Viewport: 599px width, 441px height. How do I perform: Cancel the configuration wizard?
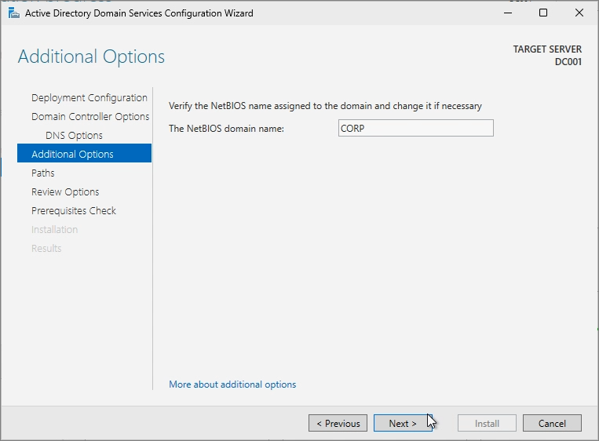pos(552,424)
